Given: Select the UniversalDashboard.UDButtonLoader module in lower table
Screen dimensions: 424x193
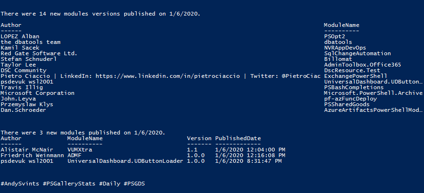Looking at the screenshot, I should click(125, 161).
